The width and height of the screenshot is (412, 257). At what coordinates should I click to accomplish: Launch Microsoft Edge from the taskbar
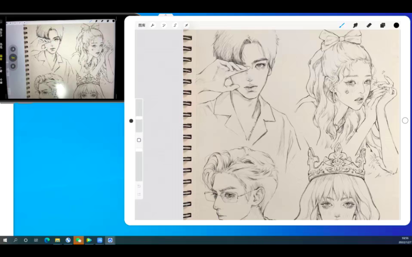pyautogui.click(x=47, y=240)
